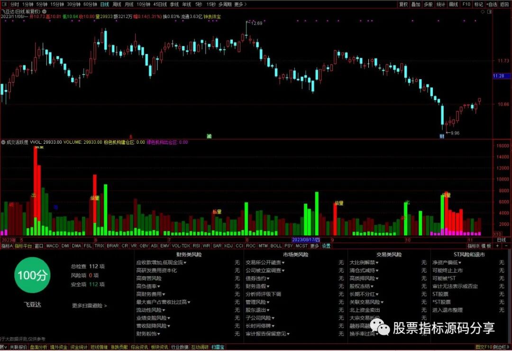Select the 5分钟 period

click(x=42, y=4)
